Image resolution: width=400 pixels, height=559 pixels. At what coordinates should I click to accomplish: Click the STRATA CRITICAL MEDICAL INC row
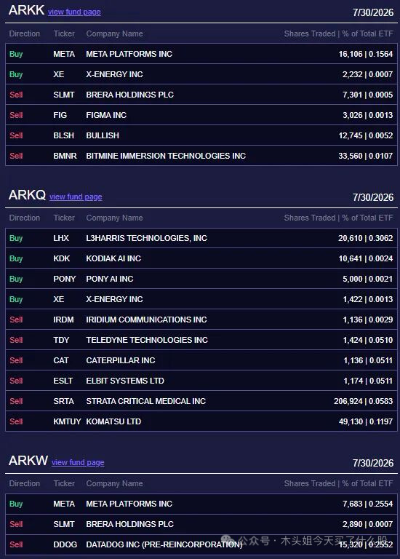click(x=201, y=401)
